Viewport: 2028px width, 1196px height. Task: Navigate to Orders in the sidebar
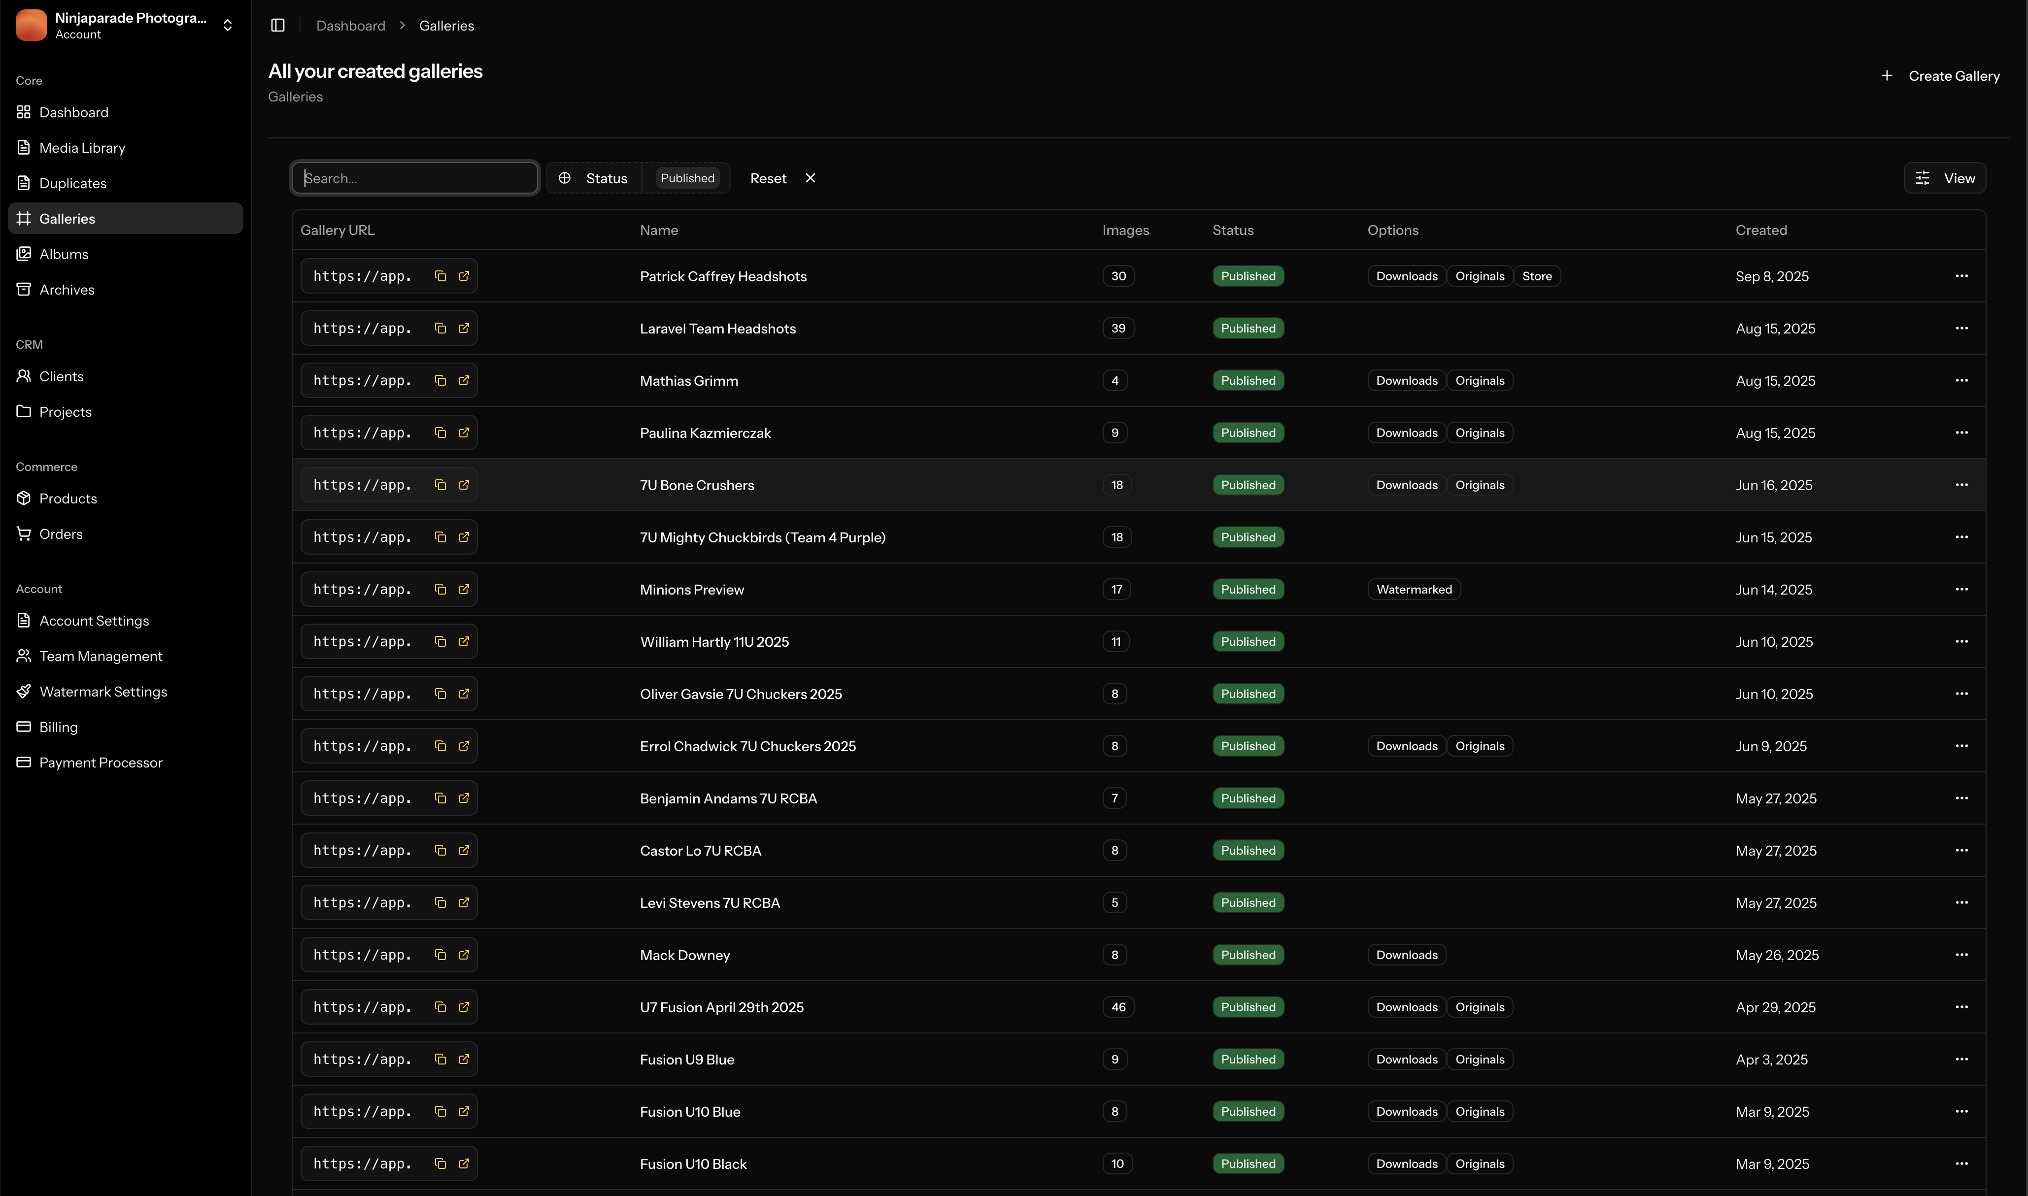coord(61,533)
